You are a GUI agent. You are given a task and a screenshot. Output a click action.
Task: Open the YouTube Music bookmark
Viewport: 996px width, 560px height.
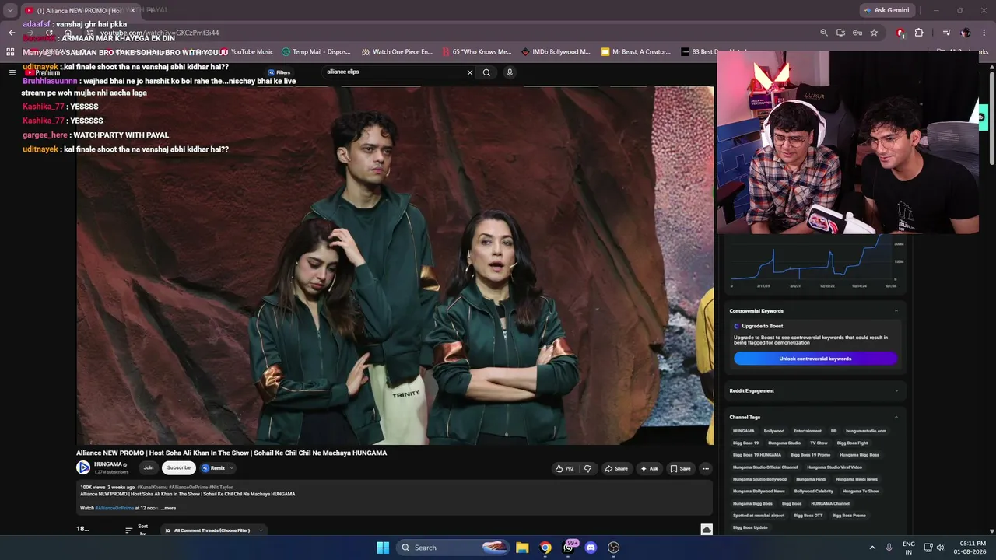click(246, 52)
